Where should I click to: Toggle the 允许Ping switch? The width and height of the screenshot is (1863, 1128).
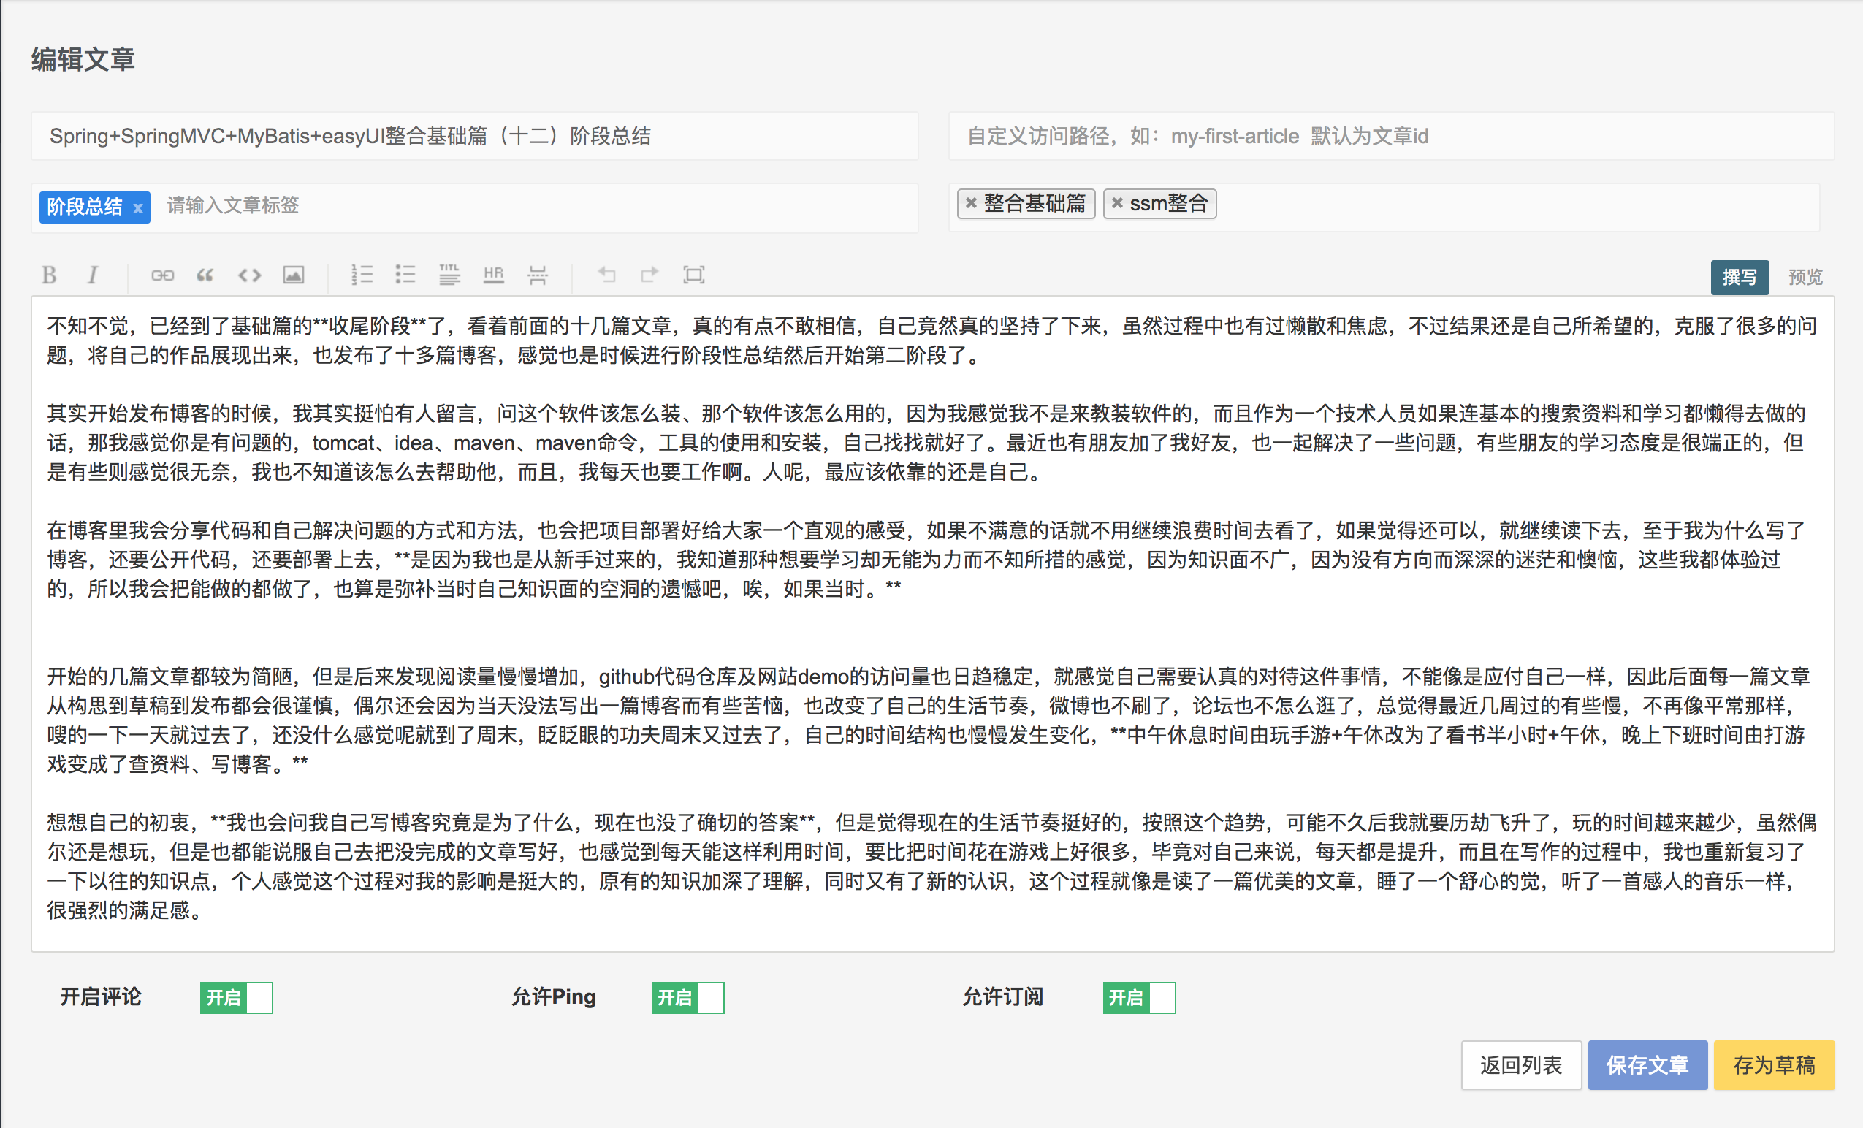click(687, 997)
